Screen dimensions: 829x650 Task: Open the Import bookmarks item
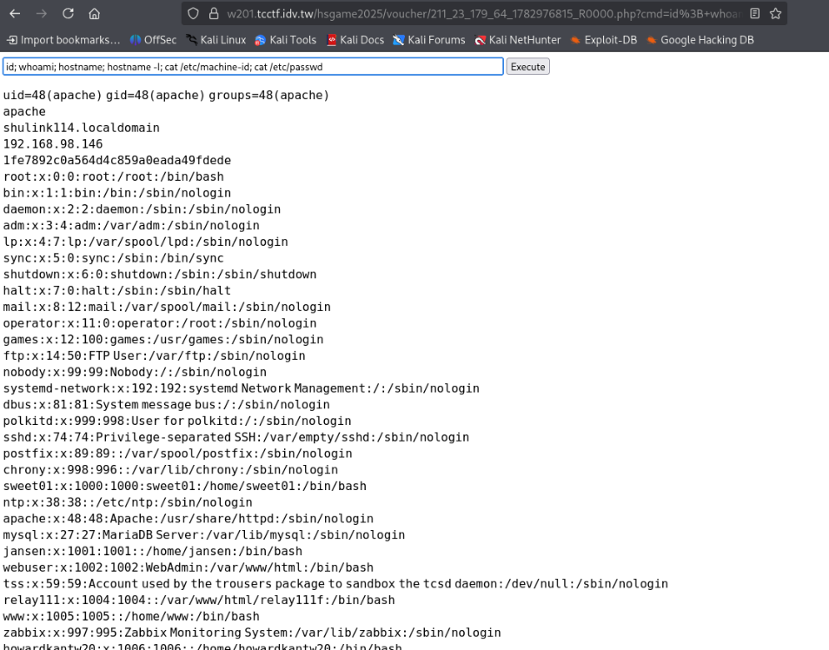click(x=63, y=40)
